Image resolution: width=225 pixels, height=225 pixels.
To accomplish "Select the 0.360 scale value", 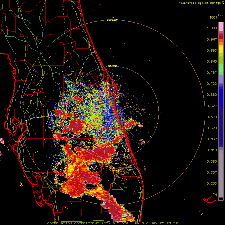I will [212, 161].
